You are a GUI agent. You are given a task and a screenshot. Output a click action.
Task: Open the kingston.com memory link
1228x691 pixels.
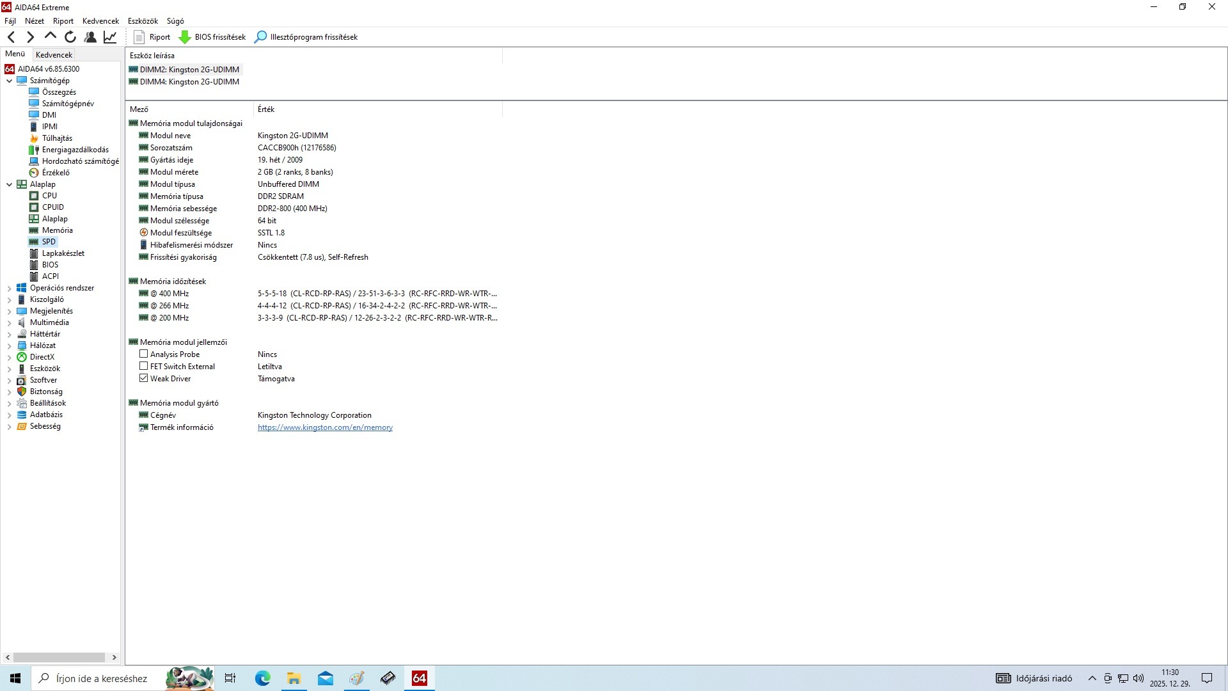point(325,427)
